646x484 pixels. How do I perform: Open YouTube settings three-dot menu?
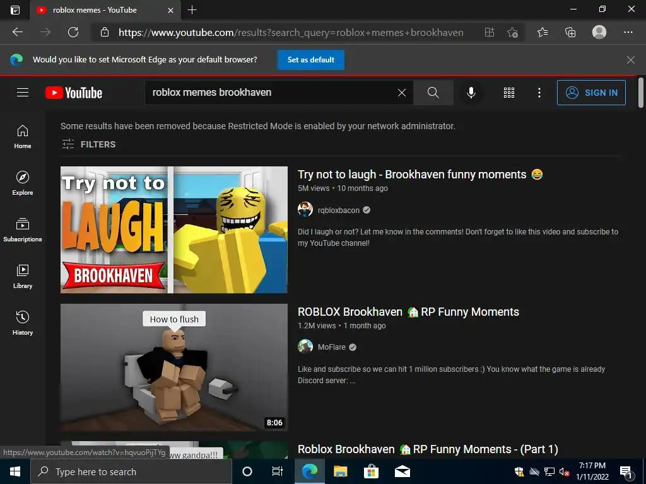[539, 93]
